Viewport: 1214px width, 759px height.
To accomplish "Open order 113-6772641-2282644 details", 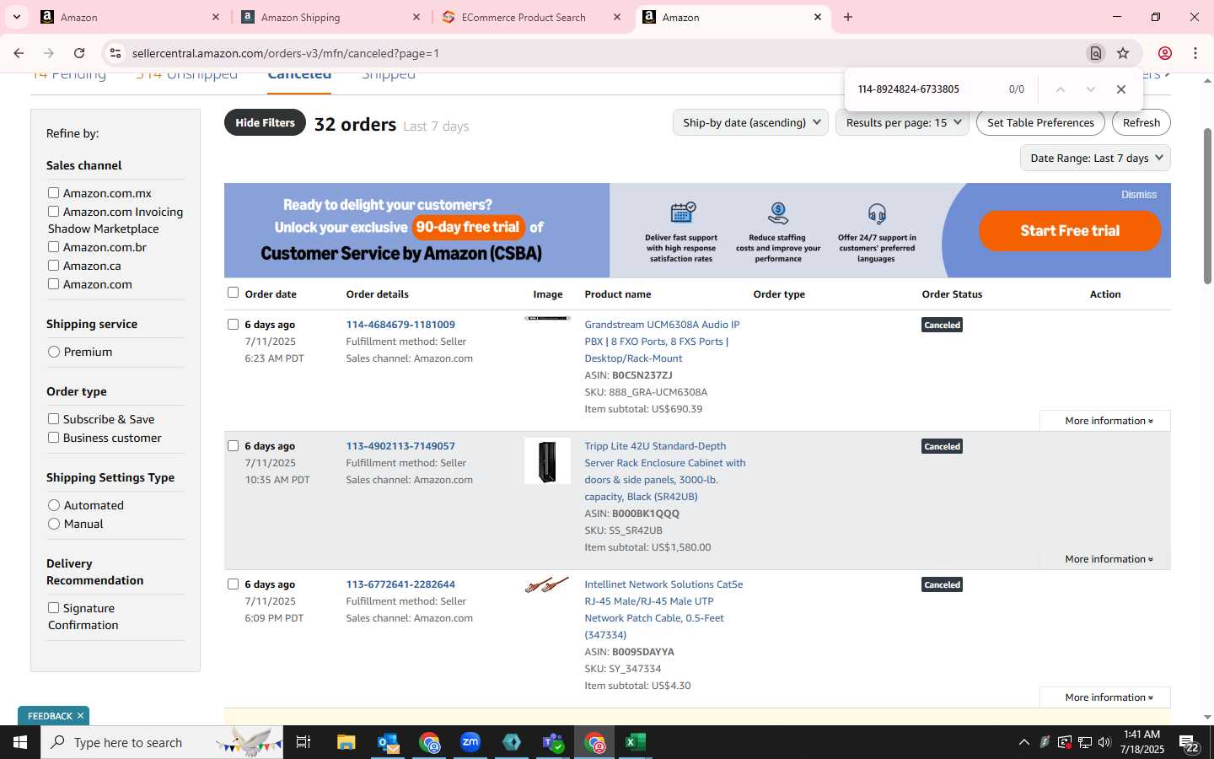I will [400, 584].
